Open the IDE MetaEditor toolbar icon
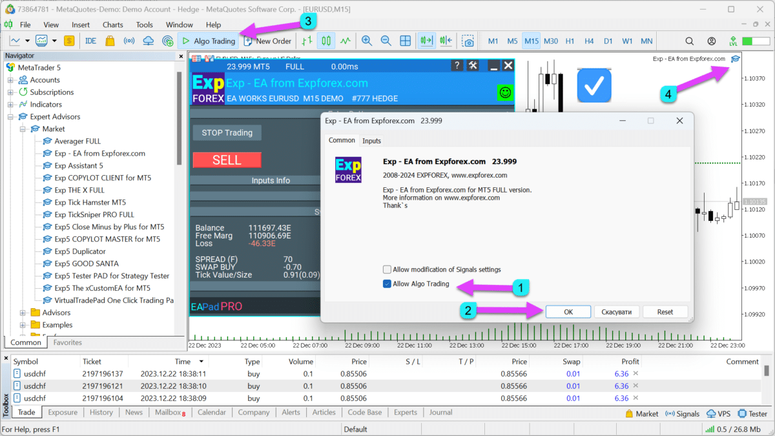 click(90, 41)
